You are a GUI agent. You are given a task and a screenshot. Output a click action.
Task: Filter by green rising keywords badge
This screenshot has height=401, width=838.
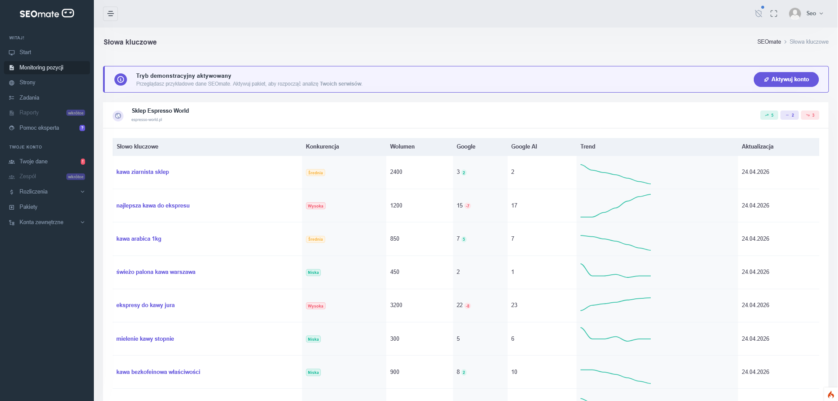click(769, 115)
